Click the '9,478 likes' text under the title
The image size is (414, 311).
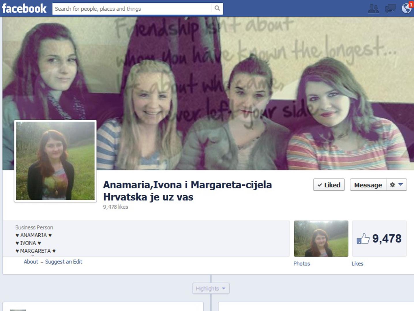[x=115, y=207]
